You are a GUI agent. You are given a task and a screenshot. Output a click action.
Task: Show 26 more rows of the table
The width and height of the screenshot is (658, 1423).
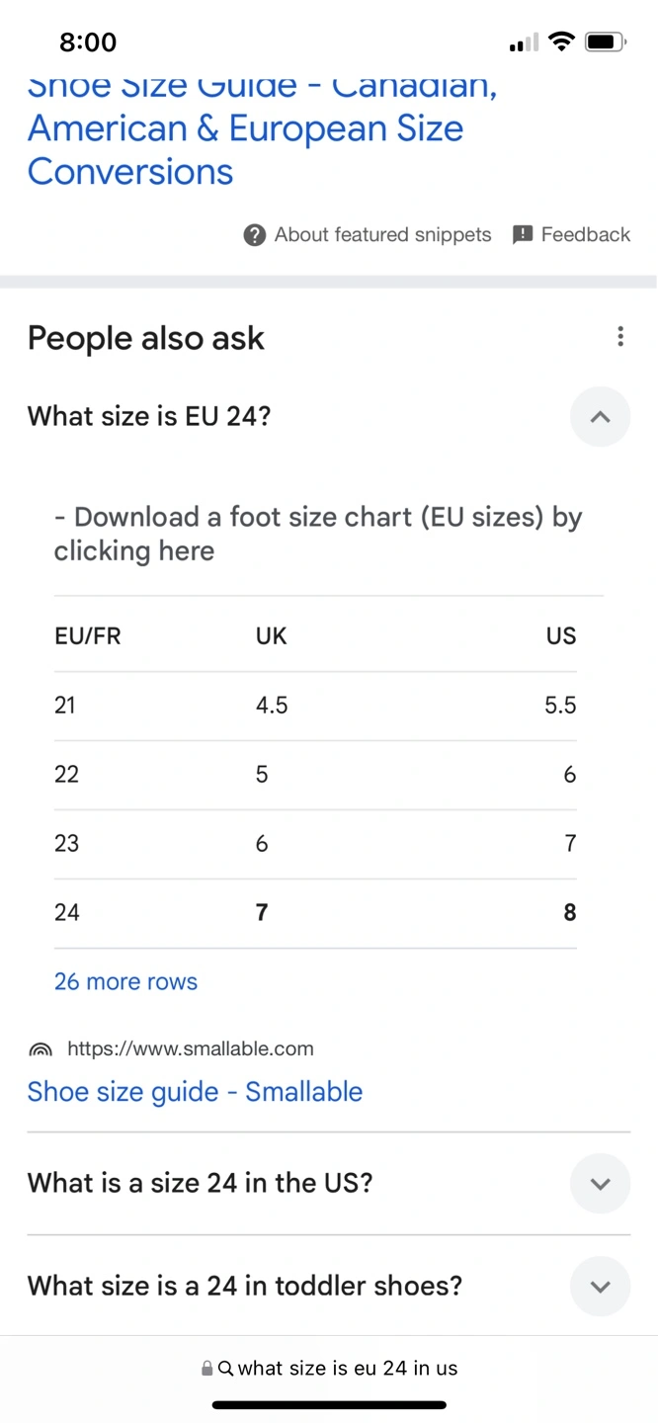pos(125,981)
